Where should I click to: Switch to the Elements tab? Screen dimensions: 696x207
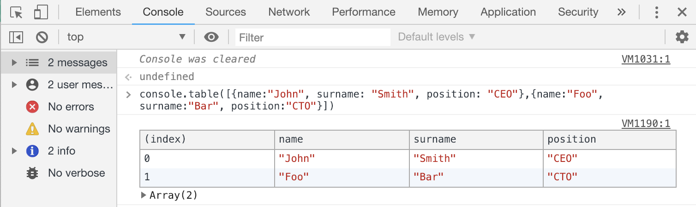point(98,12)
